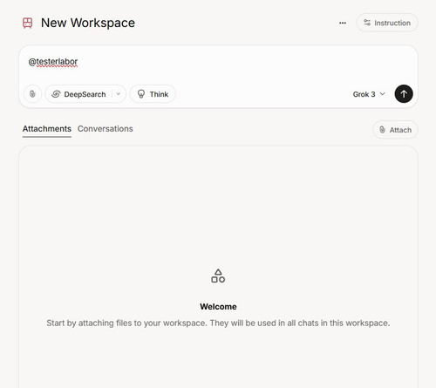436x388 pixels.
Task: Open the Instruction settings button
Action: coord(387,23)
